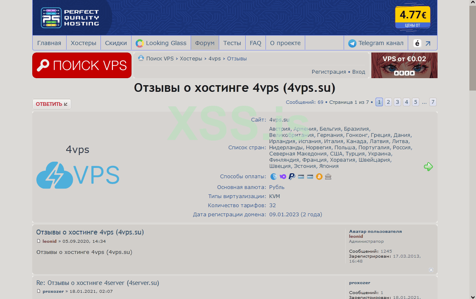
Task: Open the Главная menu item
Action: point(49,43)
